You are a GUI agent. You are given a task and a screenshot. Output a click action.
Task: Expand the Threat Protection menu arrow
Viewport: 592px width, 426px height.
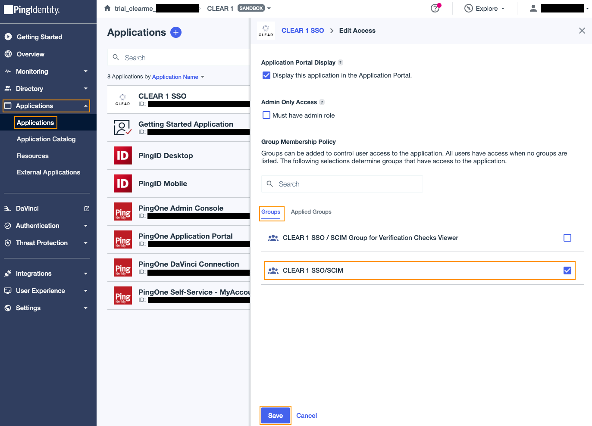tap(86, 243)
